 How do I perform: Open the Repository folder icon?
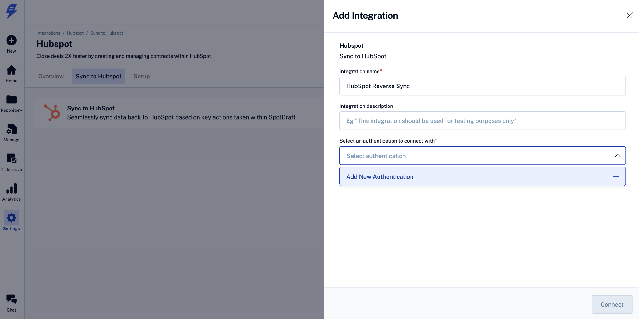12,100
